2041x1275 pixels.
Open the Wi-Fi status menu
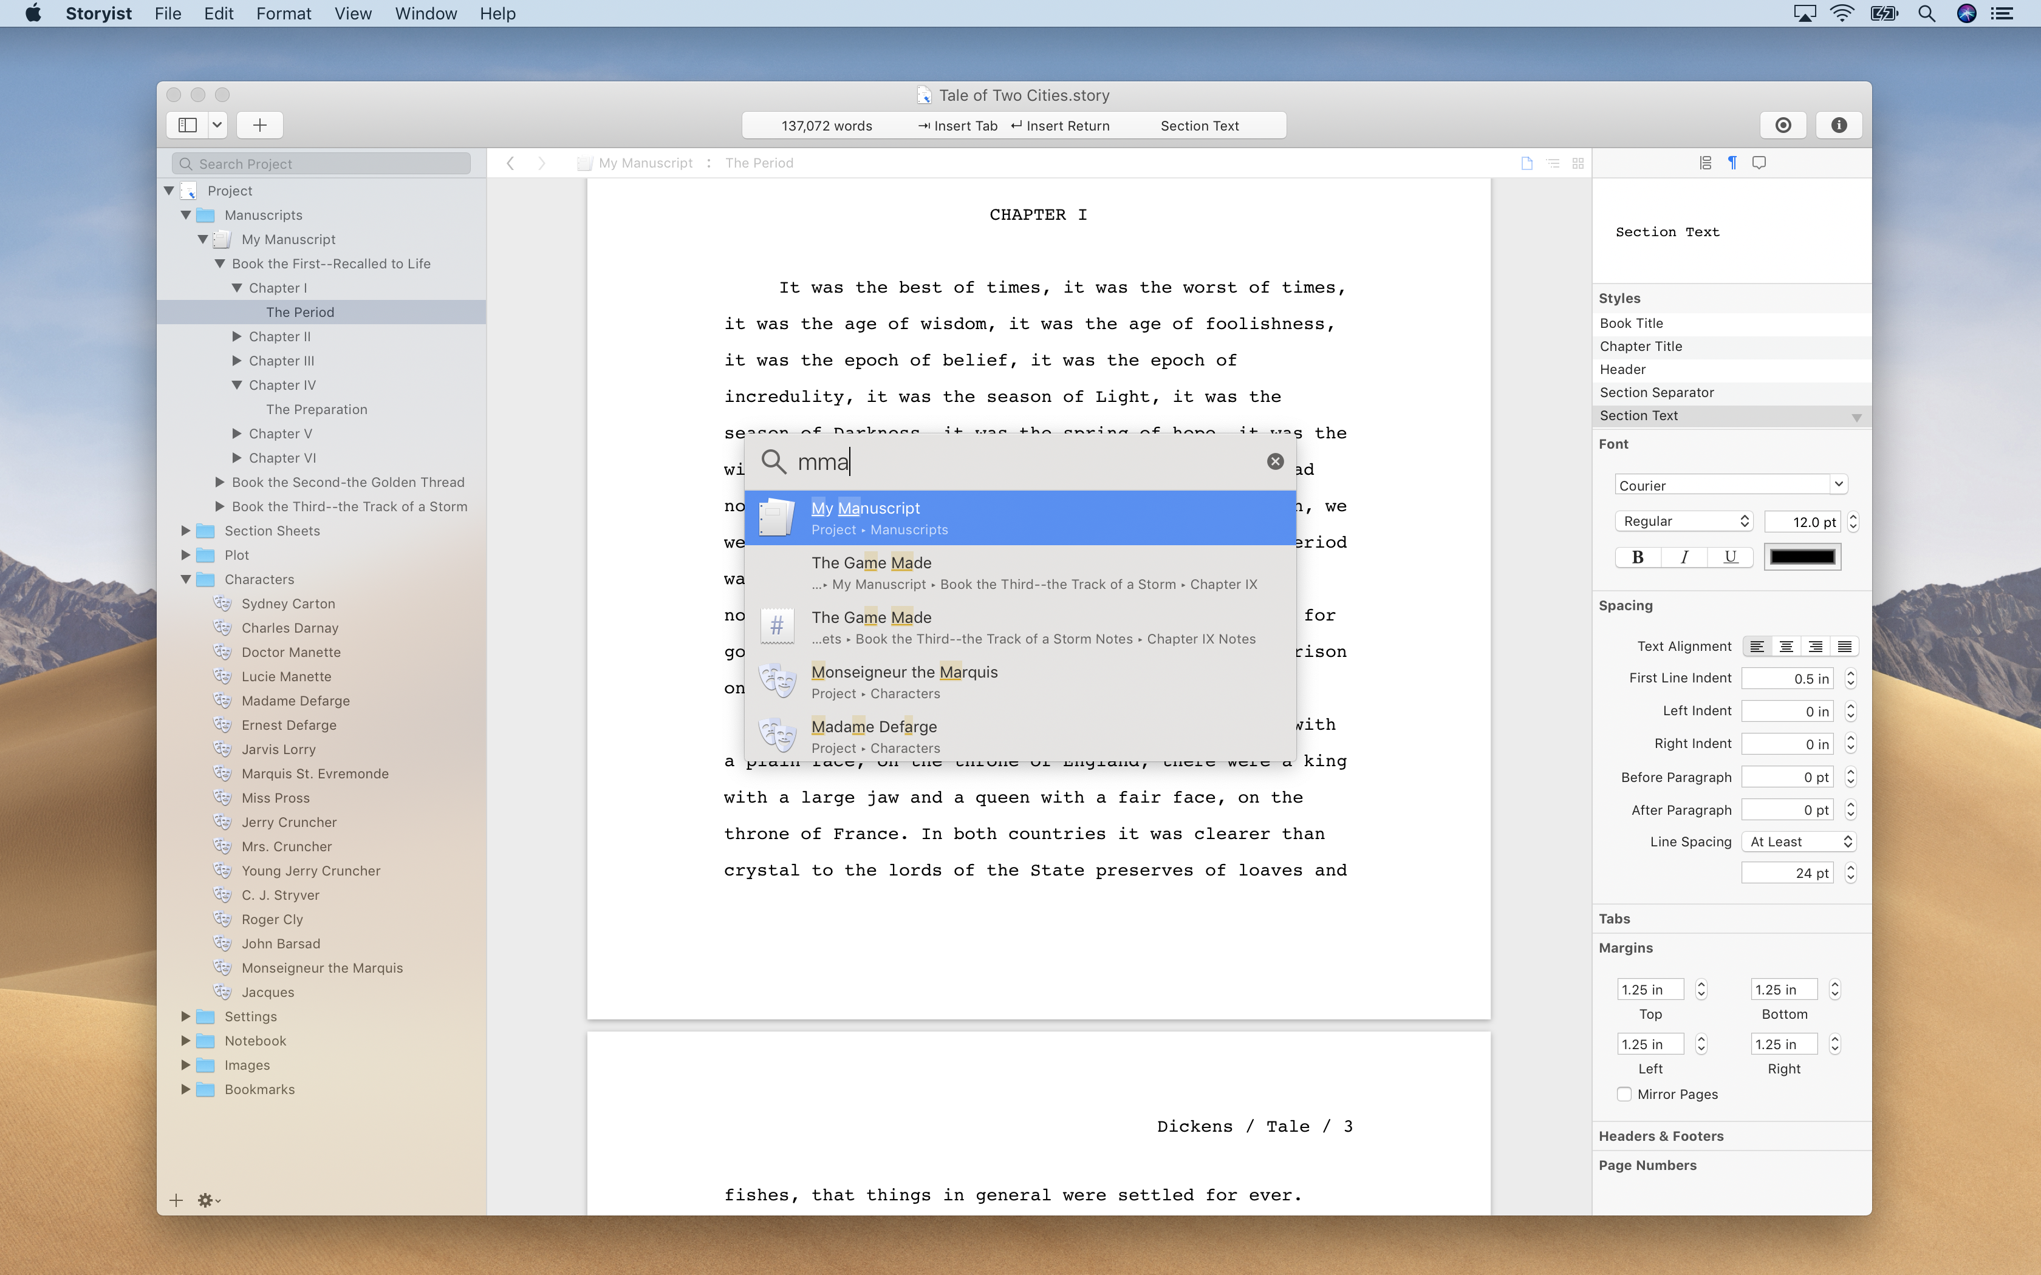tap(1842, 13)
